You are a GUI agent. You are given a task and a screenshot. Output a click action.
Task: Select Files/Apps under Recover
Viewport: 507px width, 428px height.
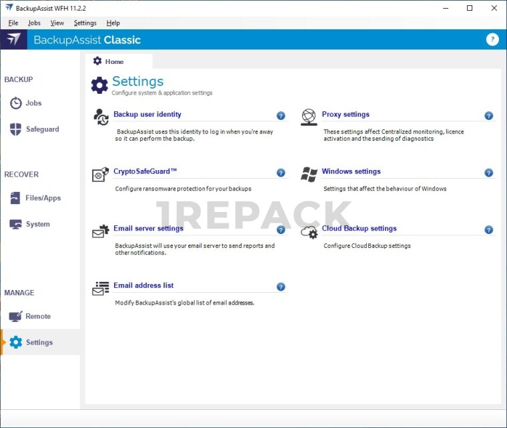(43, 198)
